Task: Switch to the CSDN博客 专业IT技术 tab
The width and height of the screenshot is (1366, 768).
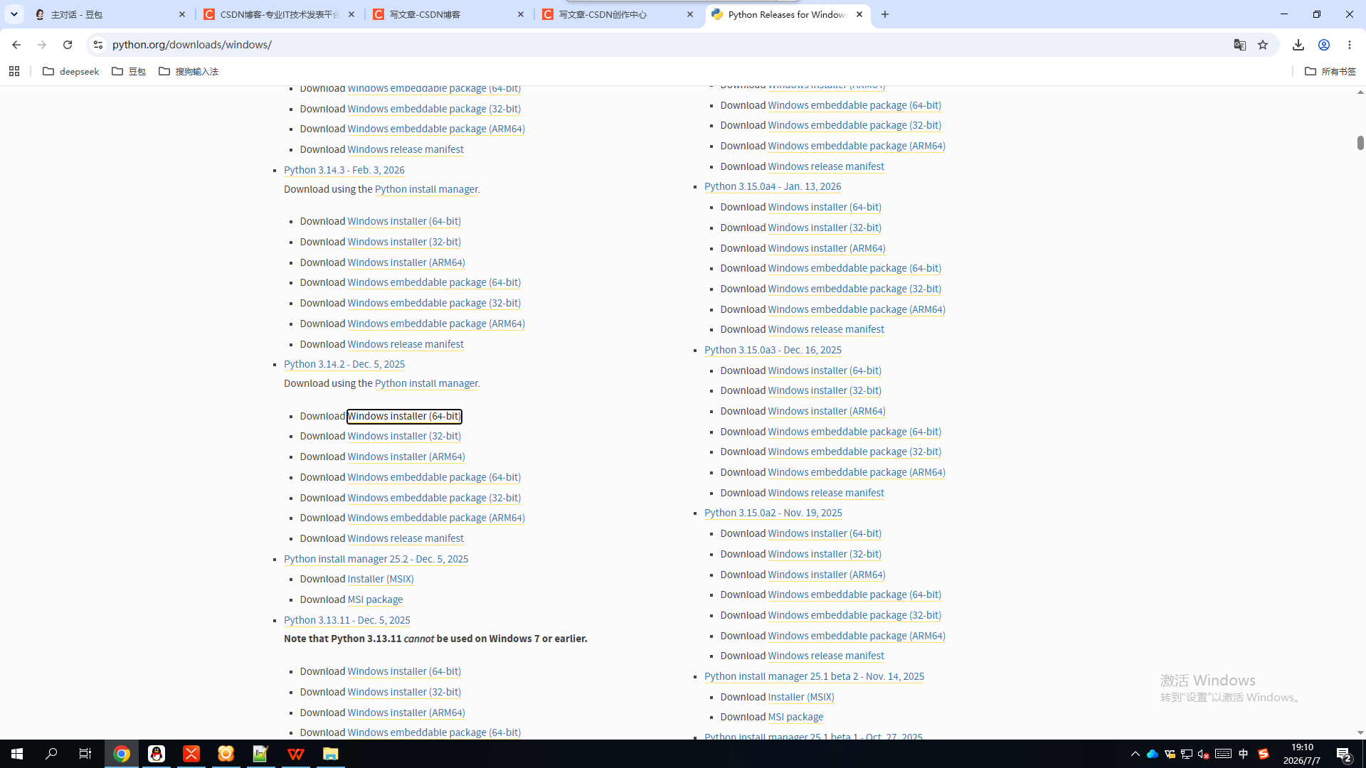Action: click(x=279, y=14)
